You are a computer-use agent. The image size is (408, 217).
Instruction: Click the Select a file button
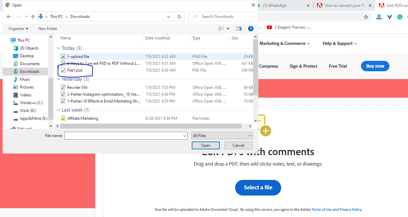coord(258,188)
